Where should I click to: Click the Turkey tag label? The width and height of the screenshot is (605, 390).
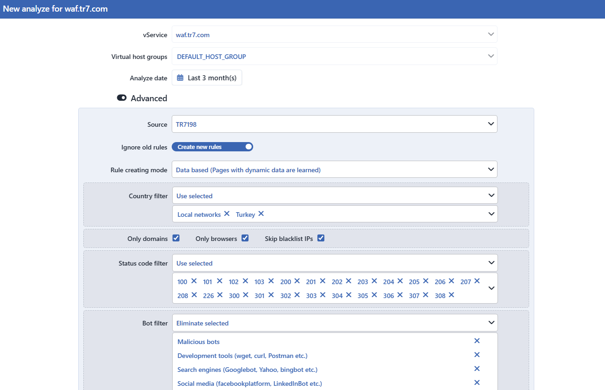245,214
